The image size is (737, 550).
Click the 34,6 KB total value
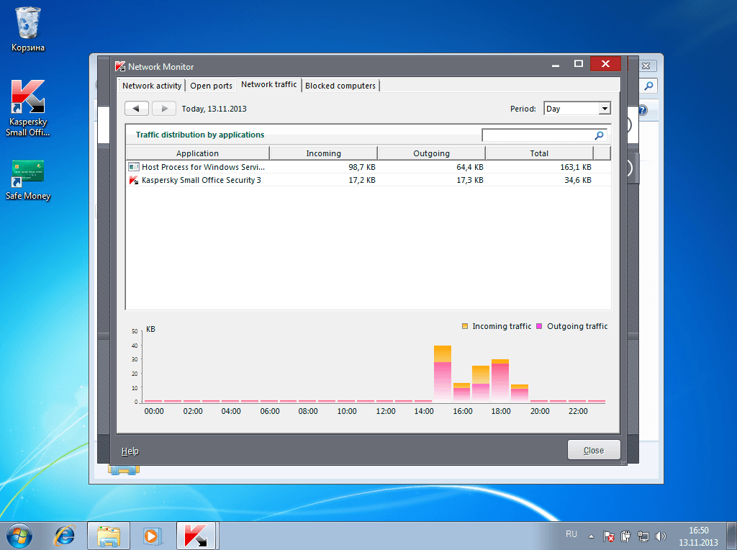click(x=578, y=180)
